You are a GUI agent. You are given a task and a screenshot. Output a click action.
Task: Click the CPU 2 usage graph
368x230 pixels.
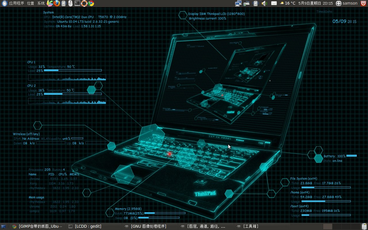click(67, 101)
